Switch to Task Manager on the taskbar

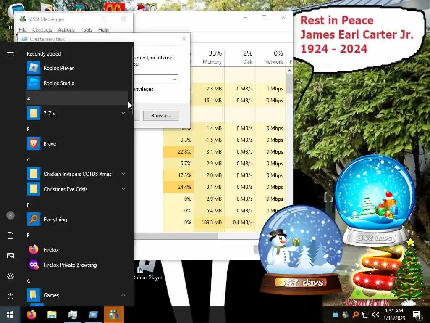coord(72,315)
